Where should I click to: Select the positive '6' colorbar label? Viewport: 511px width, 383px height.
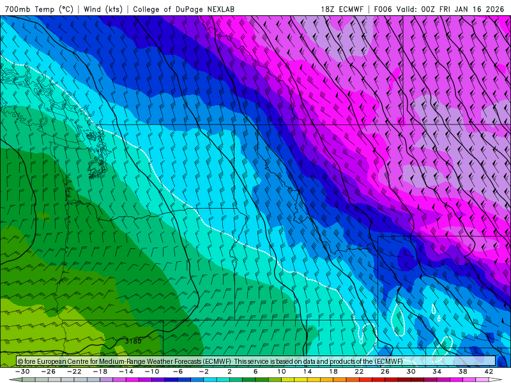coord(256,372)
